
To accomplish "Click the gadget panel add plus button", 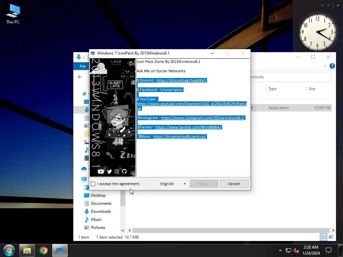I will 338,5.
